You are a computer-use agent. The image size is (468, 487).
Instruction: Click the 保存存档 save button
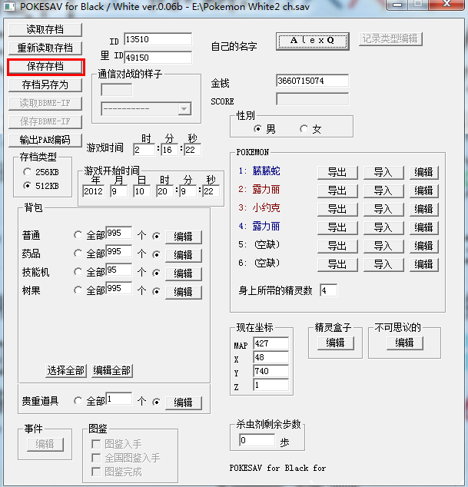click(45, 67)
